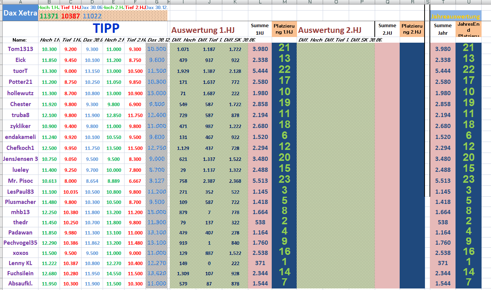Select the Hoch 1.H column label
491x290 pixels.
(x=48, y=39)
